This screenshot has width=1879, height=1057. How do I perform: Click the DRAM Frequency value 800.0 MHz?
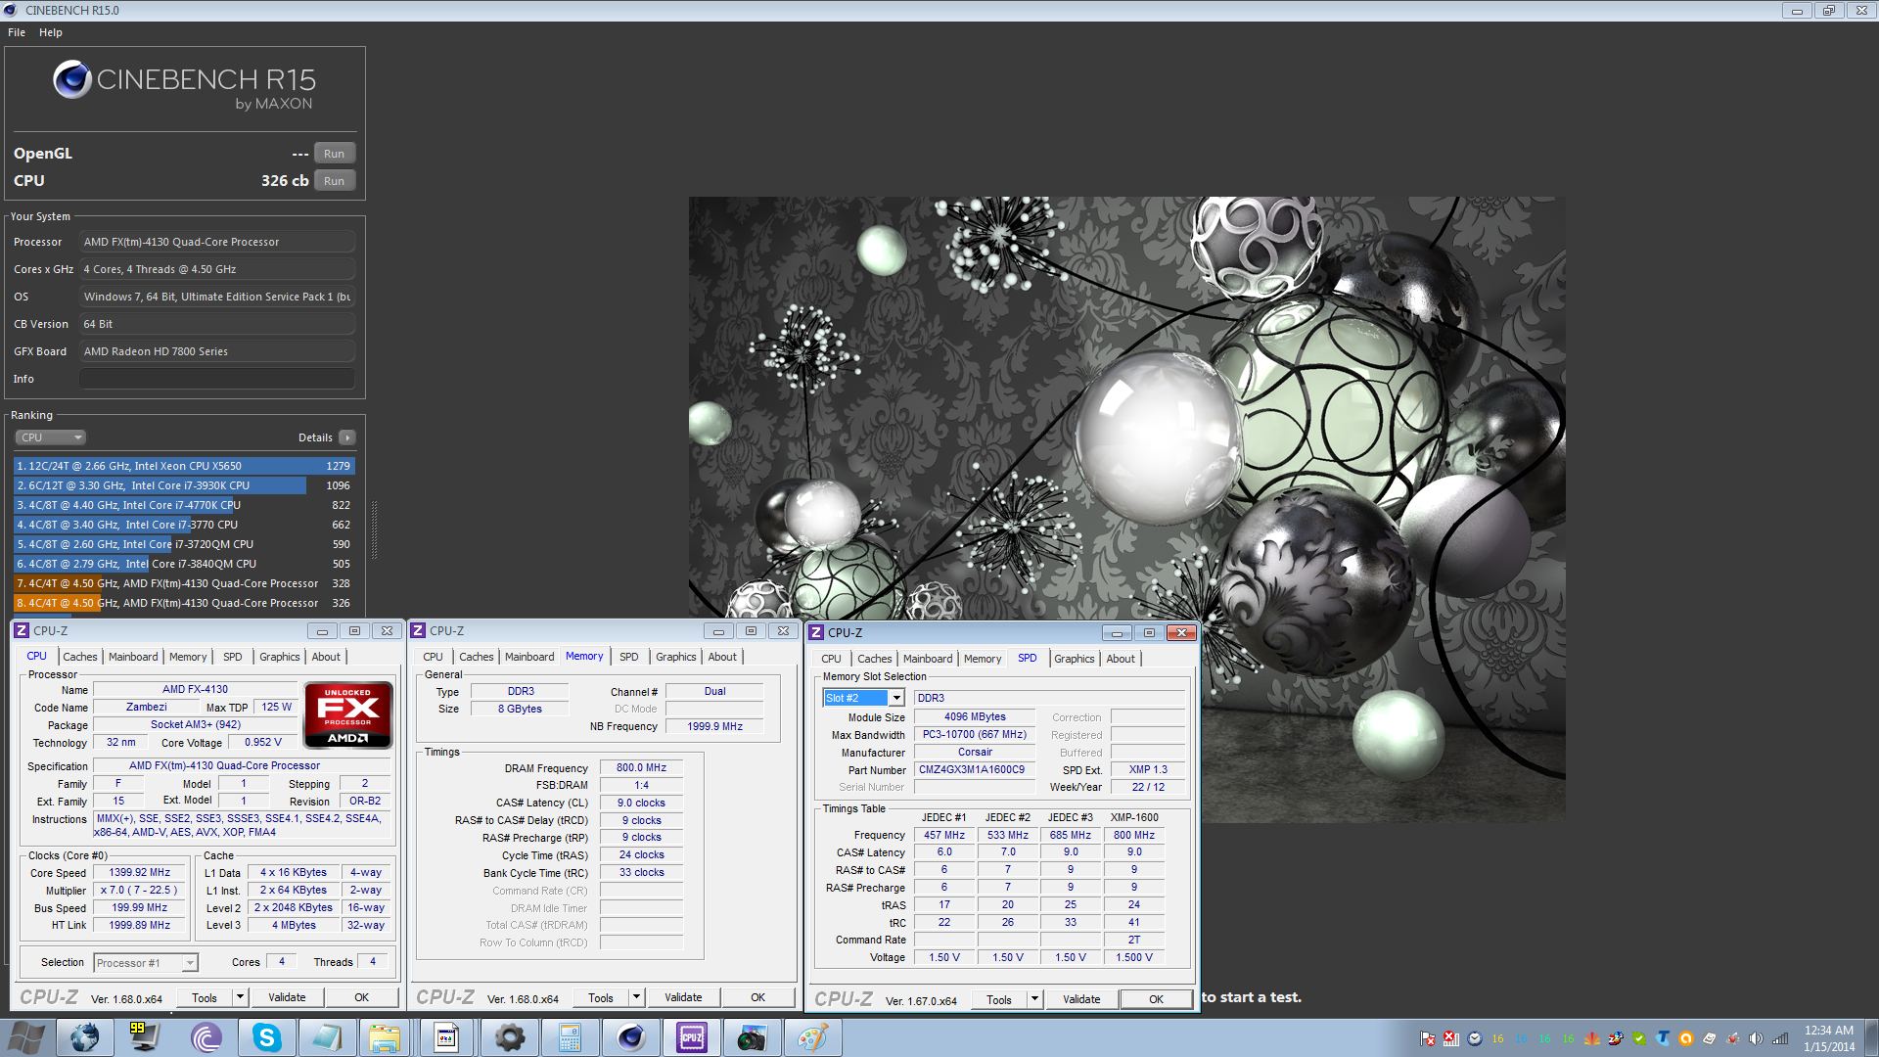[641, 768]
